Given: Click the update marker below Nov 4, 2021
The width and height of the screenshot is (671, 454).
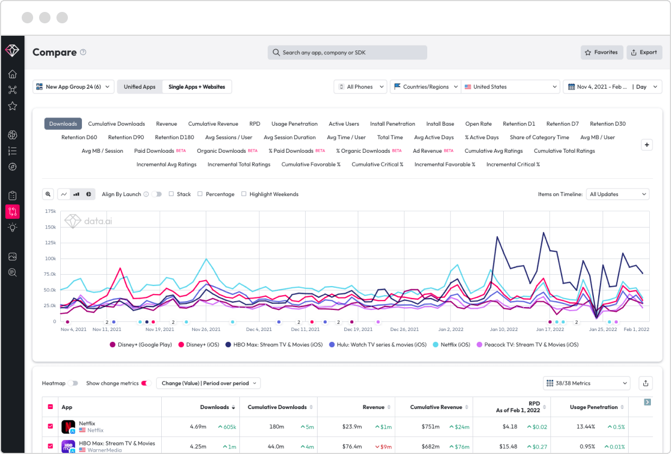Looking at the screenshot, I should (x=67, y=322).
